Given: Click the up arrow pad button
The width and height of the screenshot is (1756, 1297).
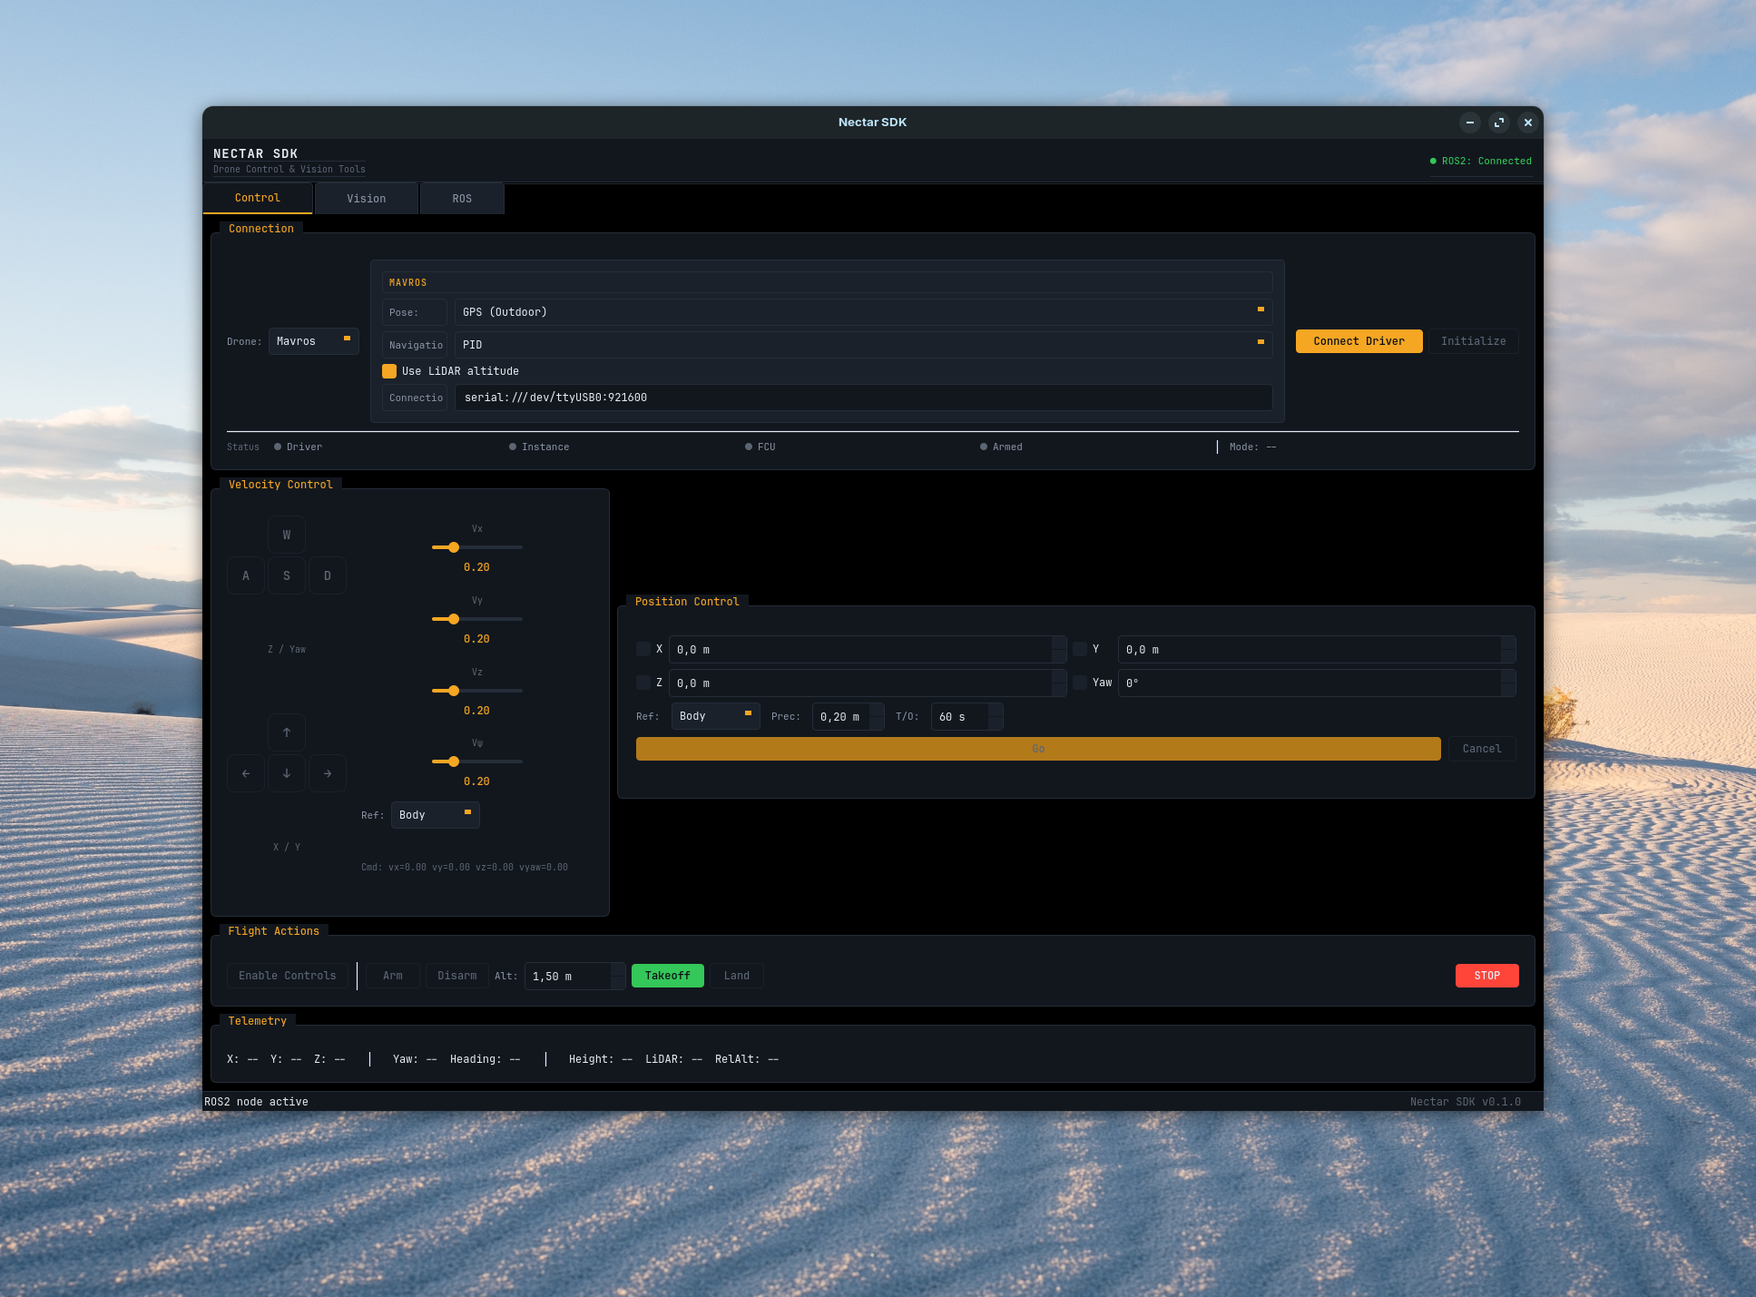Looking at the screenshot, I should click(287, 732).
